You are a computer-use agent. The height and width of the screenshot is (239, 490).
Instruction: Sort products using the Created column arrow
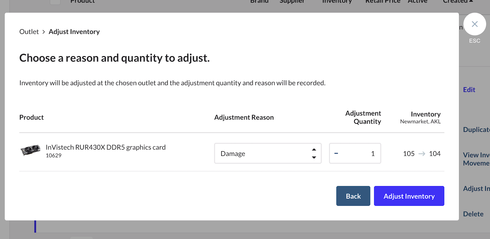470,2
